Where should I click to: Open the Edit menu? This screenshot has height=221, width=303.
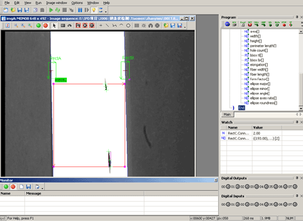point(17,3)
